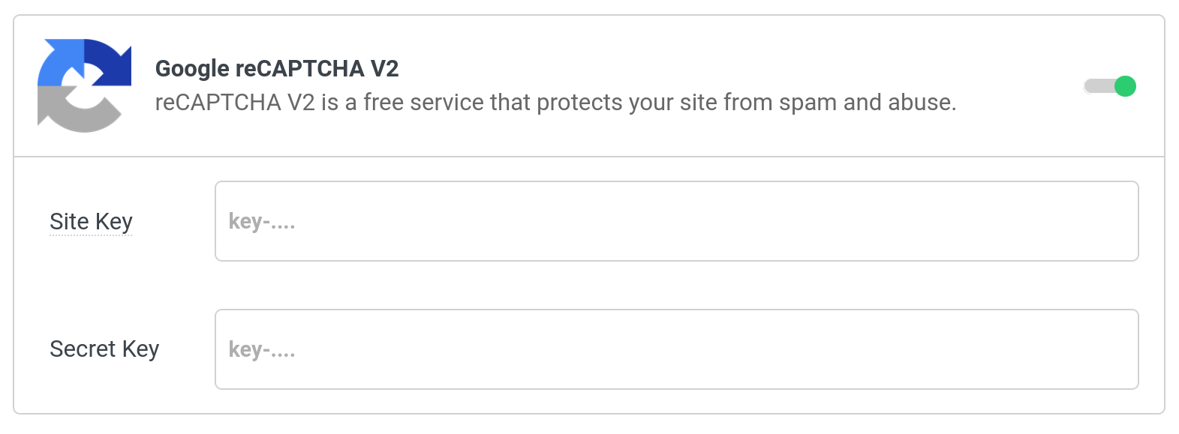Image resolution: width=1179 pixels, height=434 pixels.
Task: Click the green toggle knob
Action: (x=1123, y=85)
